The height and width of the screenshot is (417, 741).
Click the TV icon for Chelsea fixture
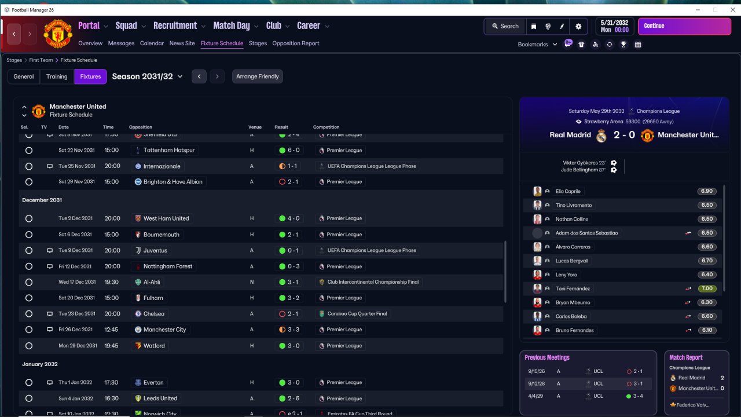[x=50, y=313]
